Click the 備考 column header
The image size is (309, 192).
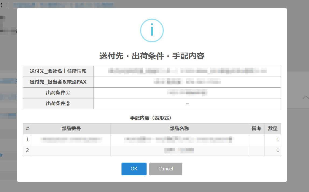point(256,129)
